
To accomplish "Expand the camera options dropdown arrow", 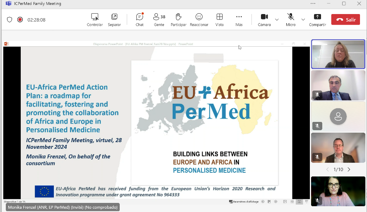I will pyautogui.click(x=277, y=19).
